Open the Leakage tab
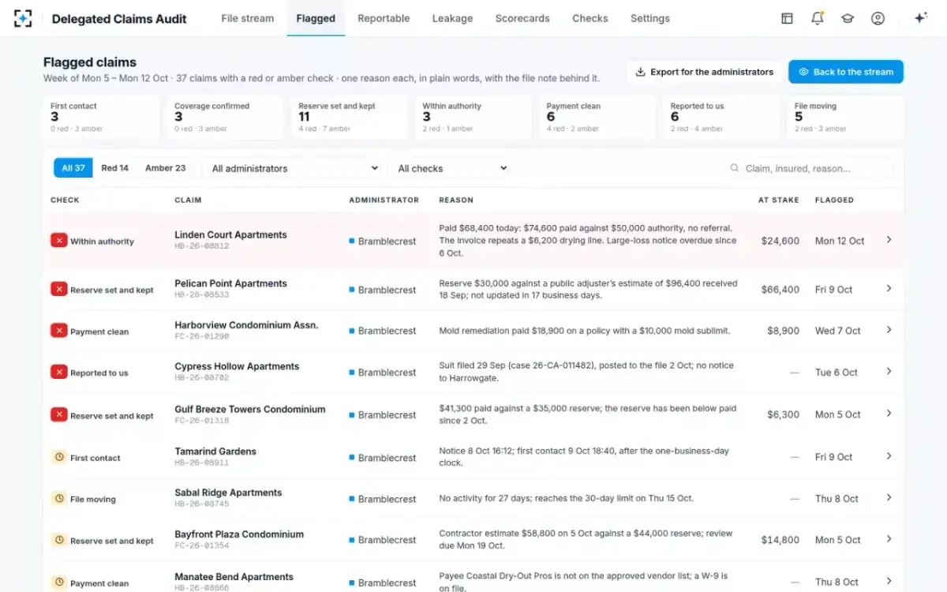 (x=452, y=18)
